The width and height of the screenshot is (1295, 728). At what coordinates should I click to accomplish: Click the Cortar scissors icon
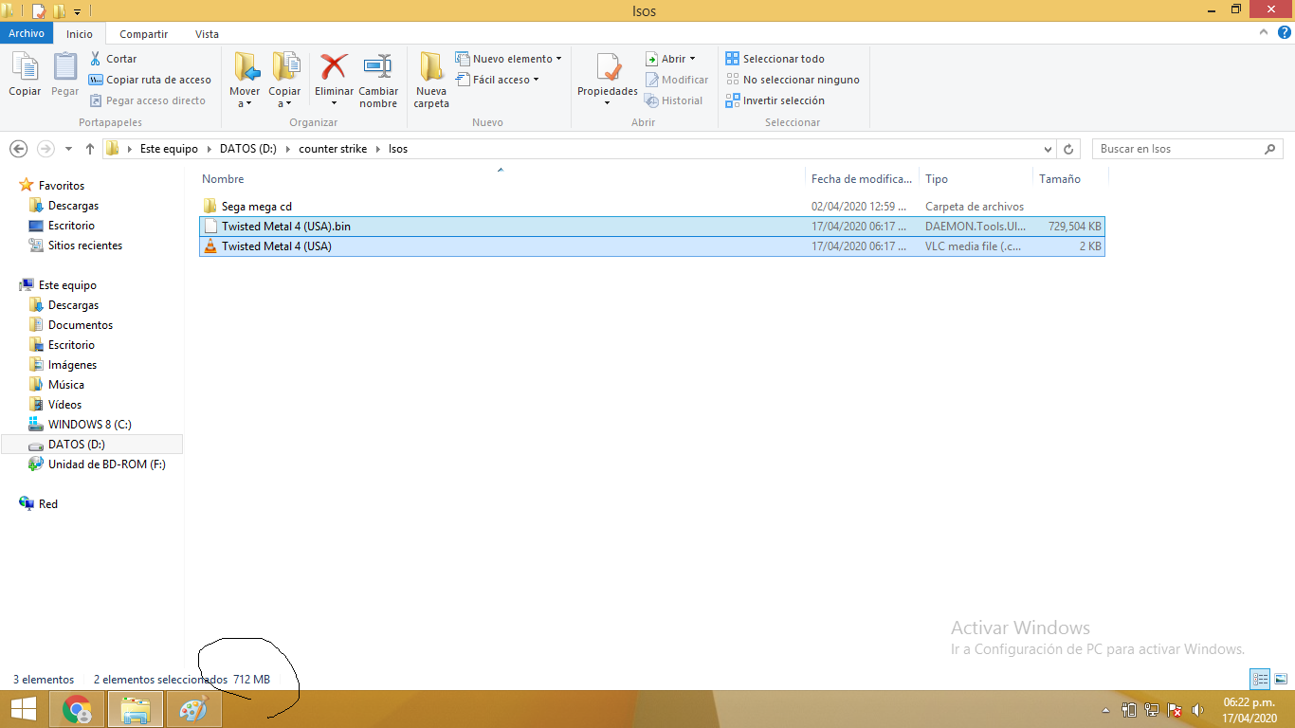96,59
